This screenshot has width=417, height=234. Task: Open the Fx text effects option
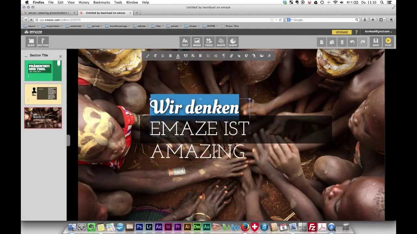[193, 56]
